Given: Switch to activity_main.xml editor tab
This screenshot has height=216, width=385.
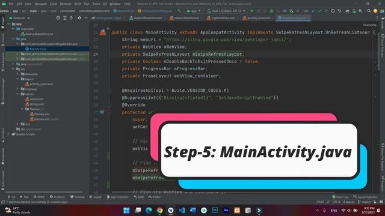Looking at the screenshot, I should coord(258,18).
